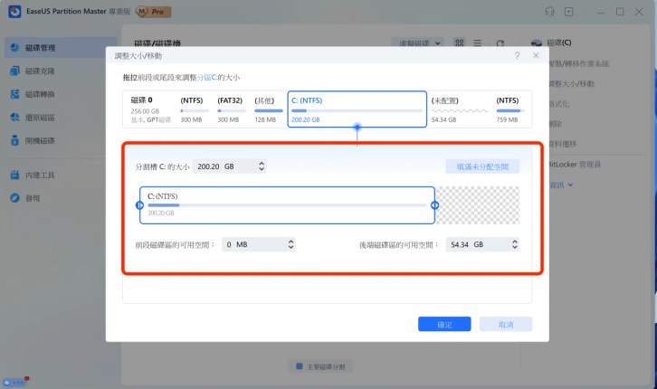Close the 調整大小/移動 dialog

click(536, 56)
